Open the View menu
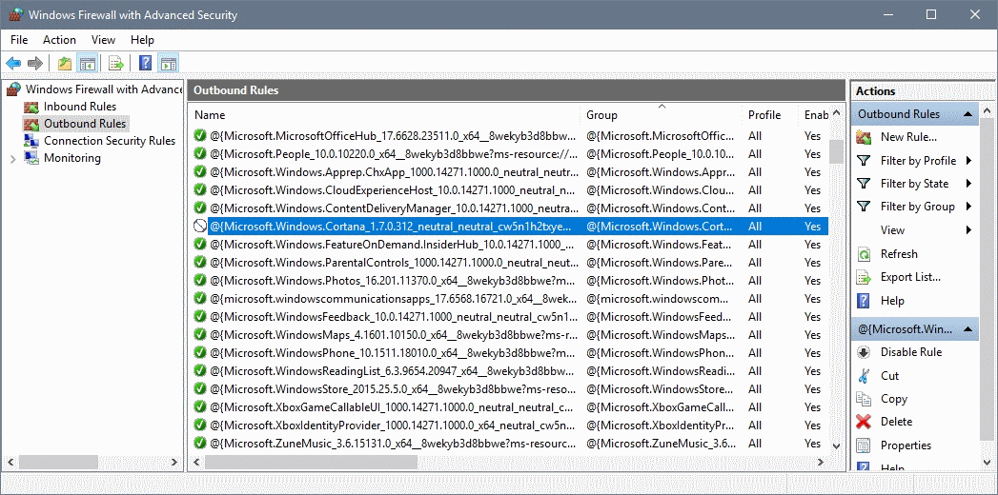 [x=103, y=39]
